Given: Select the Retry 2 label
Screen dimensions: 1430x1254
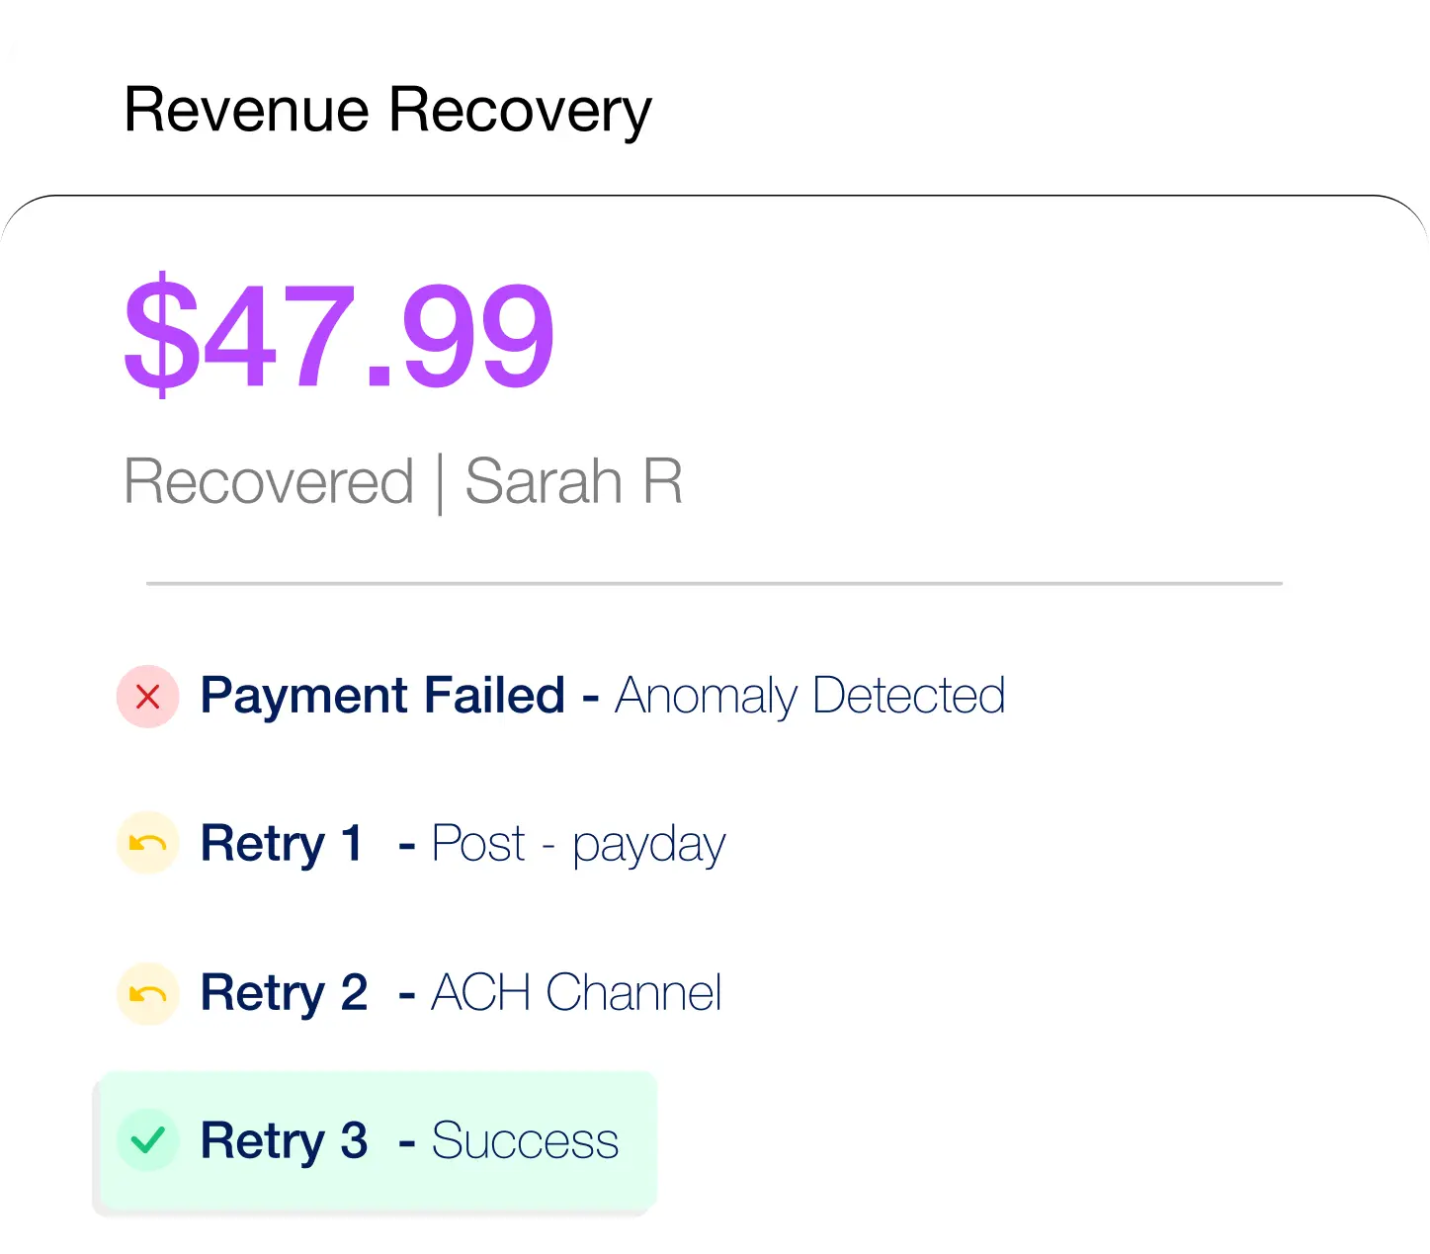Looking at the screenshot, I should pyautogui.click(x=284, y=993).
